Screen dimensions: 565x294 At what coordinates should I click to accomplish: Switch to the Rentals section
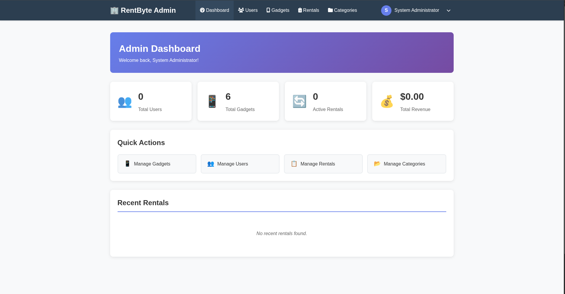point(308,10)
